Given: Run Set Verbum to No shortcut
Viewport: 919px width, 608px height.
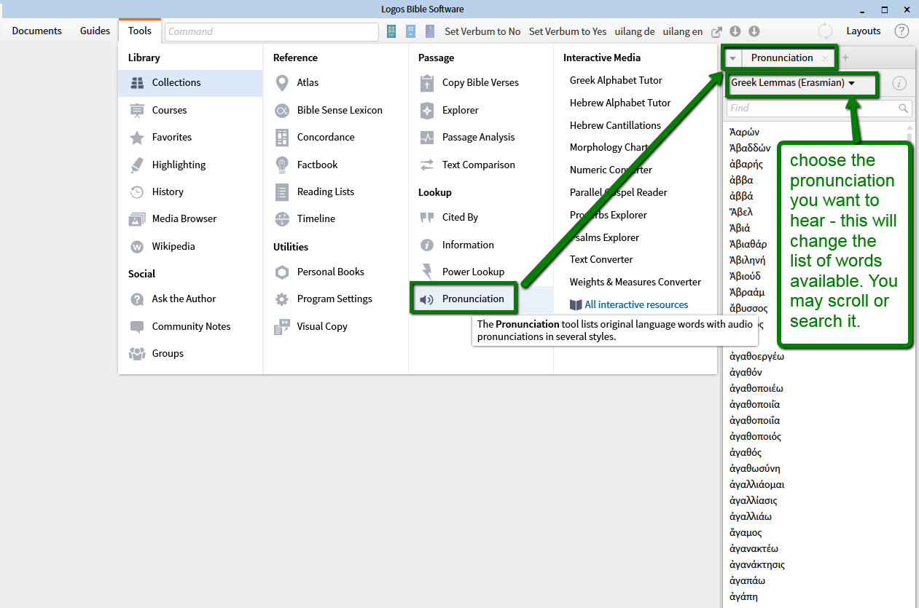Looking at the screenshot, I should [x=482, y=31].
